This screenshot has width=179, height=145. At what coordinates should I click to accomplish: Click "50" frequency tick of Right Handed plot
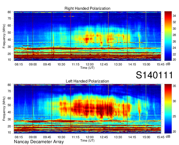click(x=9, y=33)
